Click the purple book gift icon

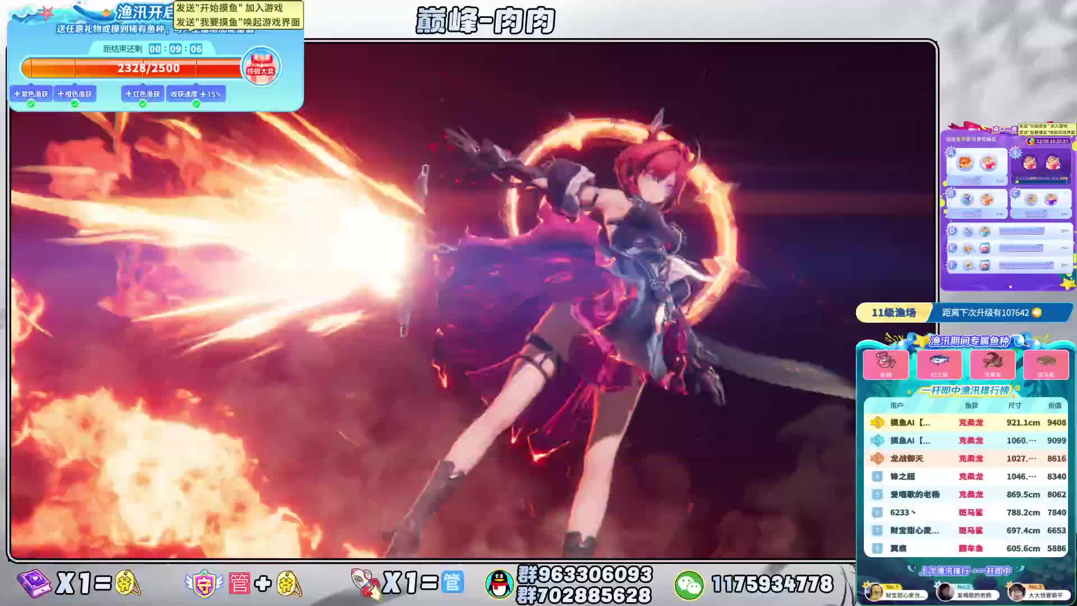tap(35, 584)
